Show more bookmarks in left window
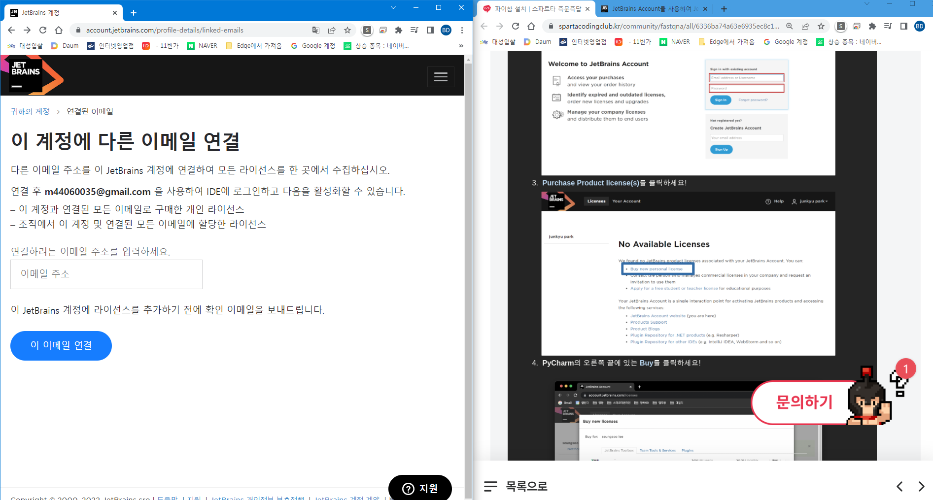The image size is (933, 500). pyautogui.click(x=461, y=46)
